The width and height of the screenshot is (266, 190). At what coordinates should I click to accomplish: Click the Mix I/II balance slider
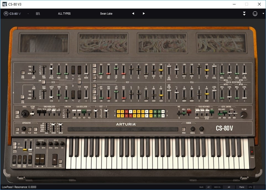pos(179,113)
